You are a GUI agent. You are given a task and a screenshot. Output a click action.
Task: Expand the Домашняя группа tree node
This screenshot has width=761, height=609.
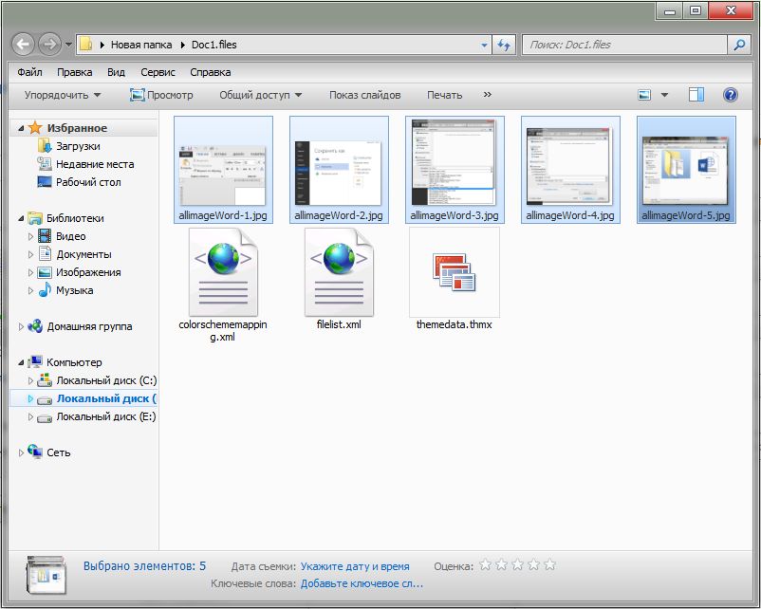pos(22,326)
